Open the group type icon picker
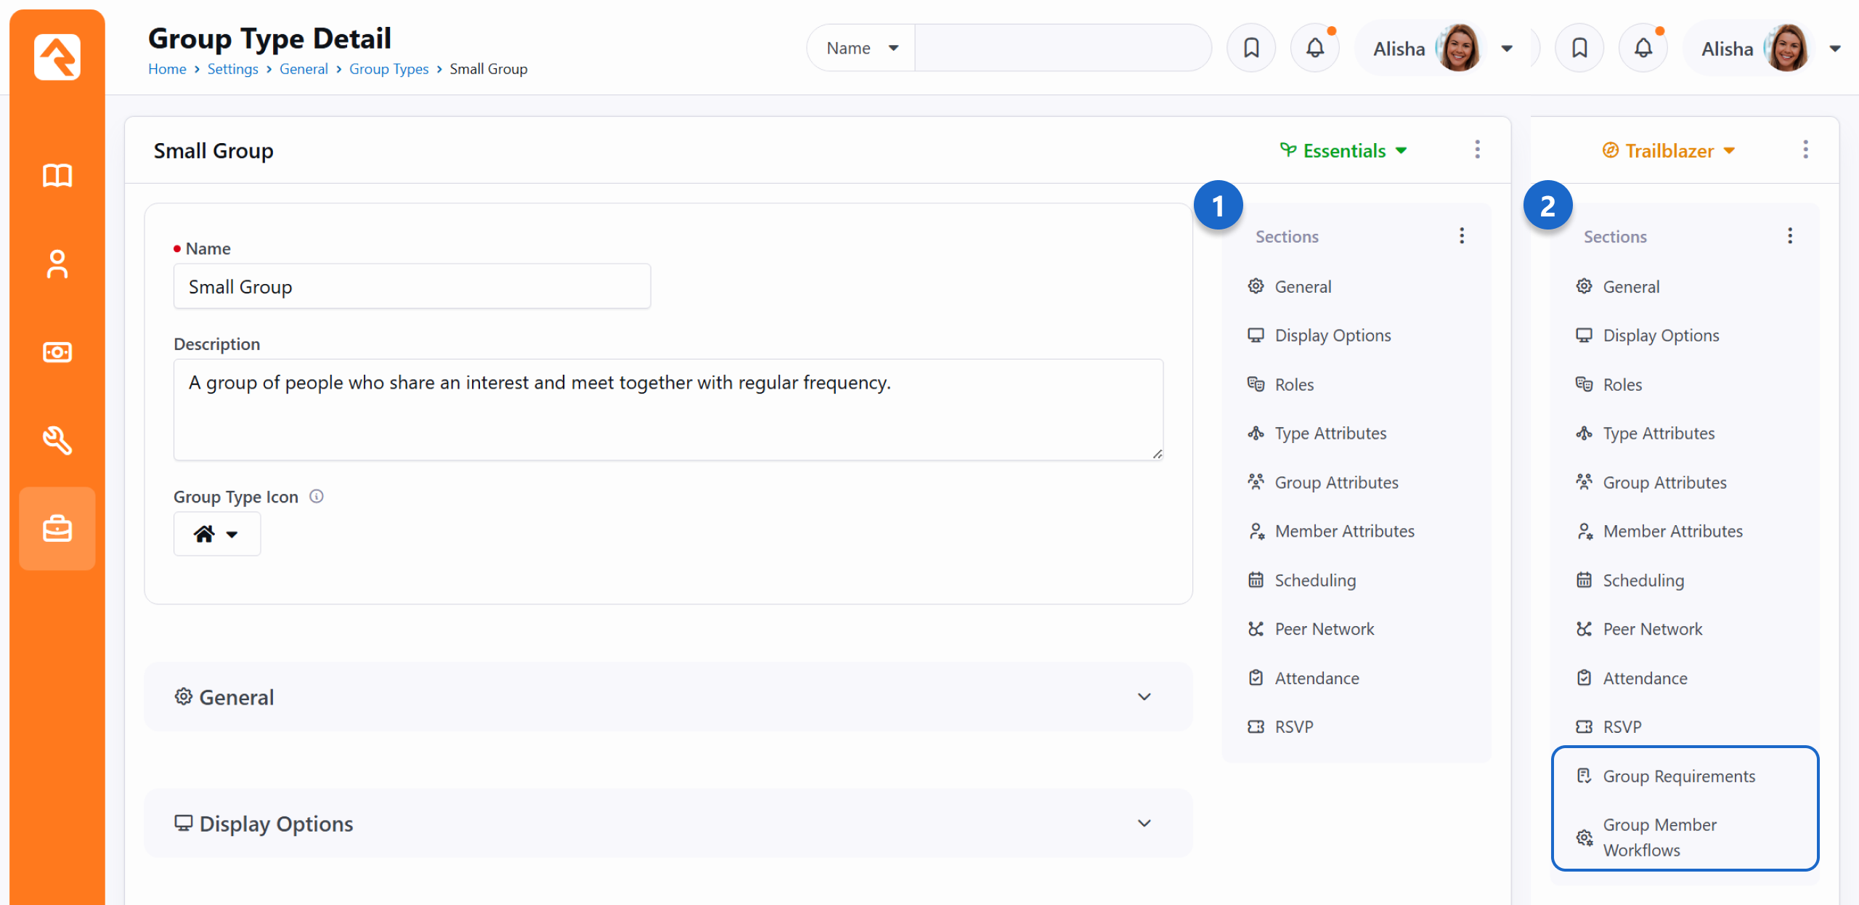The width and height of the screenshot is (1859, 905). point(216,535)
